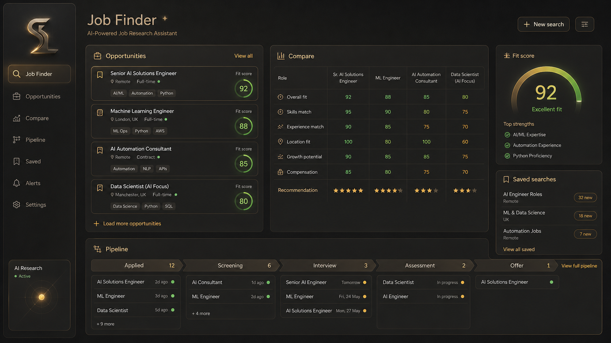The height and width of the screenshot is (343, 611).
Task: Click the Skills match row icon
Action: pos(280,112)
